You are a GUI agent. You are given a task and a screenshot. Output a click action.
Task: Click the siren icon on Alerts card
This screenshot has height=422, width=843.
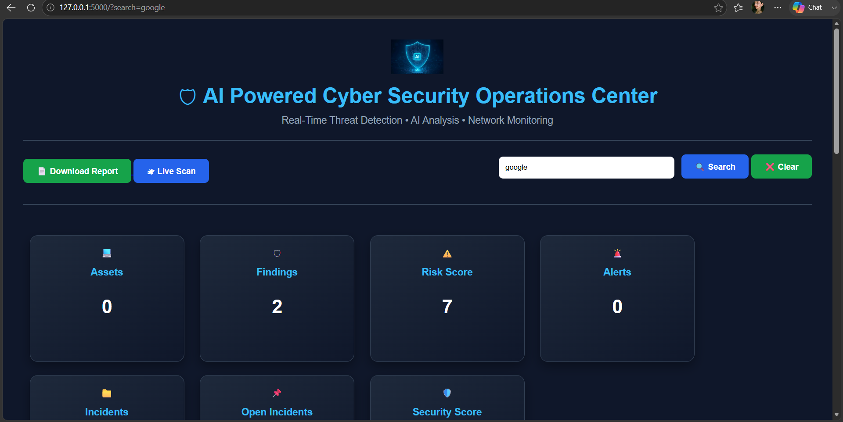617,253
